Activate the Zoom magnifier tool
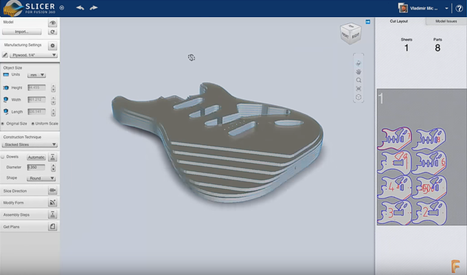 click(358, 80)
